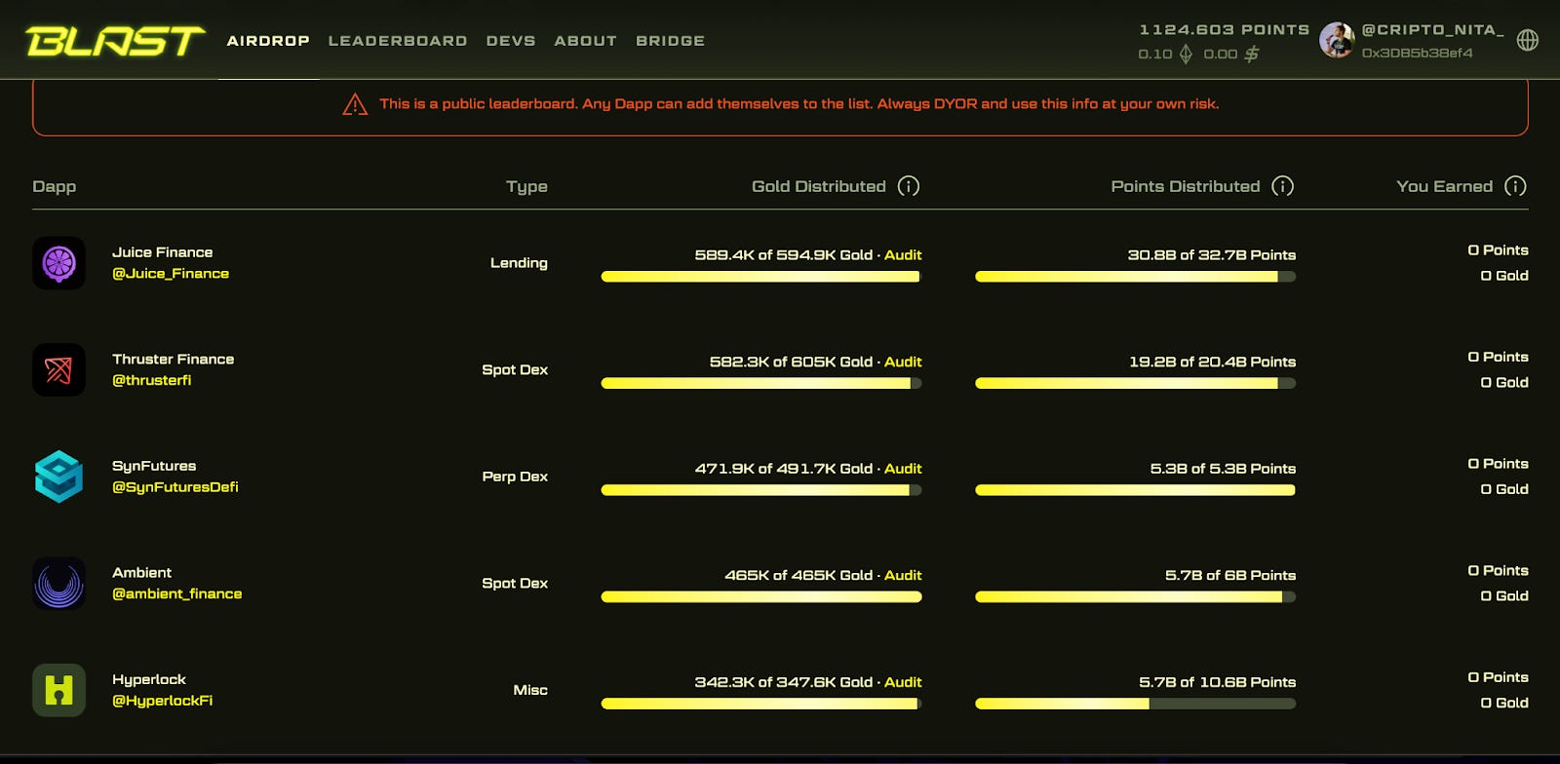Viewport: 1560px width, 764px height.
Task: Click Thruster Finance points progress bar
Action: pos(1136,383)
